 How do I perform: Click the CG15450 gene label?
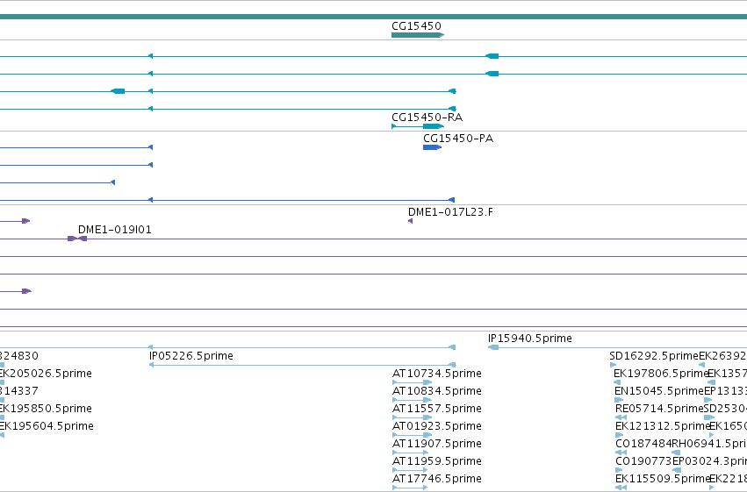[416, 25]
